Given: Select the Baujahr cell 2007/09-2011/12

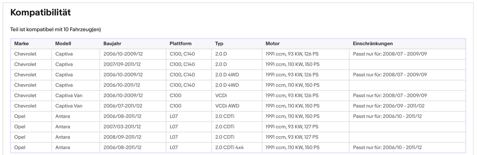Looking at the screenshot, I should coord(122,64).
